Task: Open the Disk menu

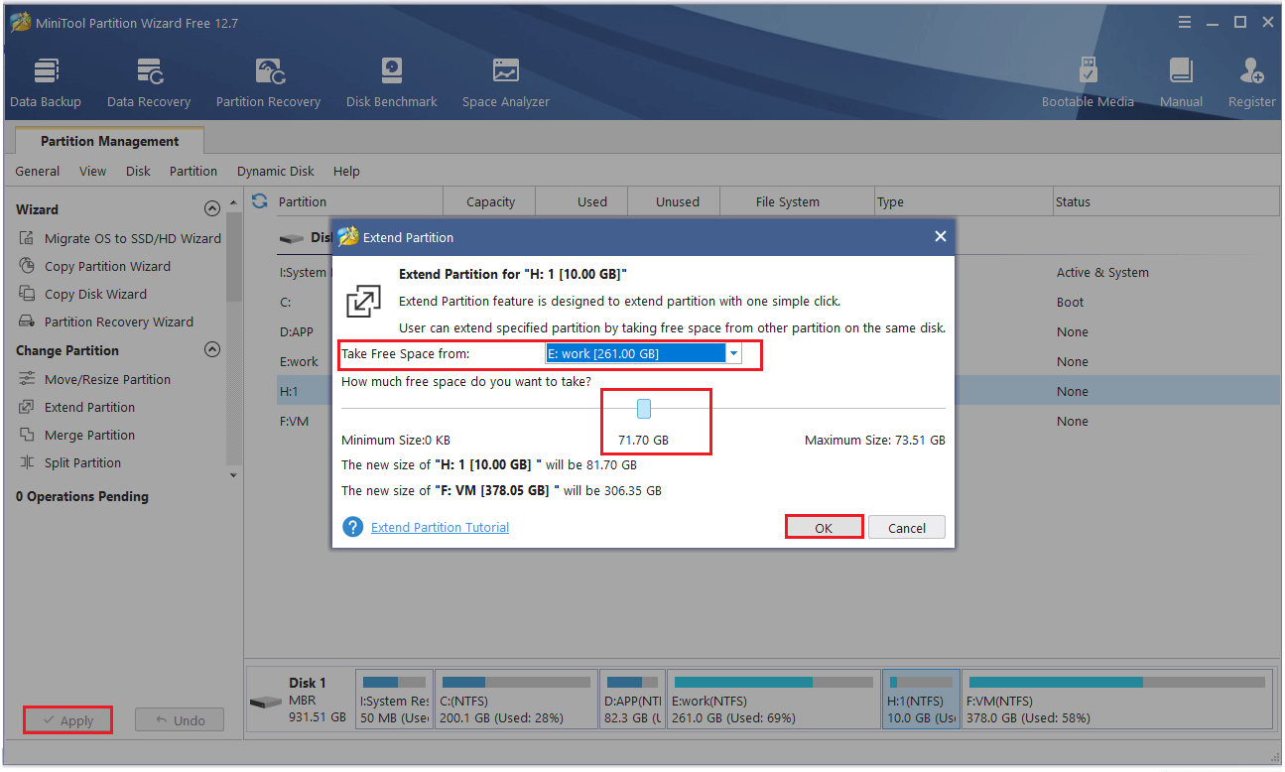Action: (x=138, y=171)
